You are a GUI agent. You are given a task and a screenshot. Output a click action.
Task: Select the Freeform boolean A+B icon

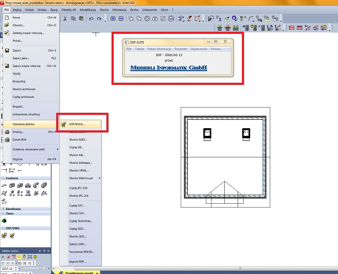point(28,193)
